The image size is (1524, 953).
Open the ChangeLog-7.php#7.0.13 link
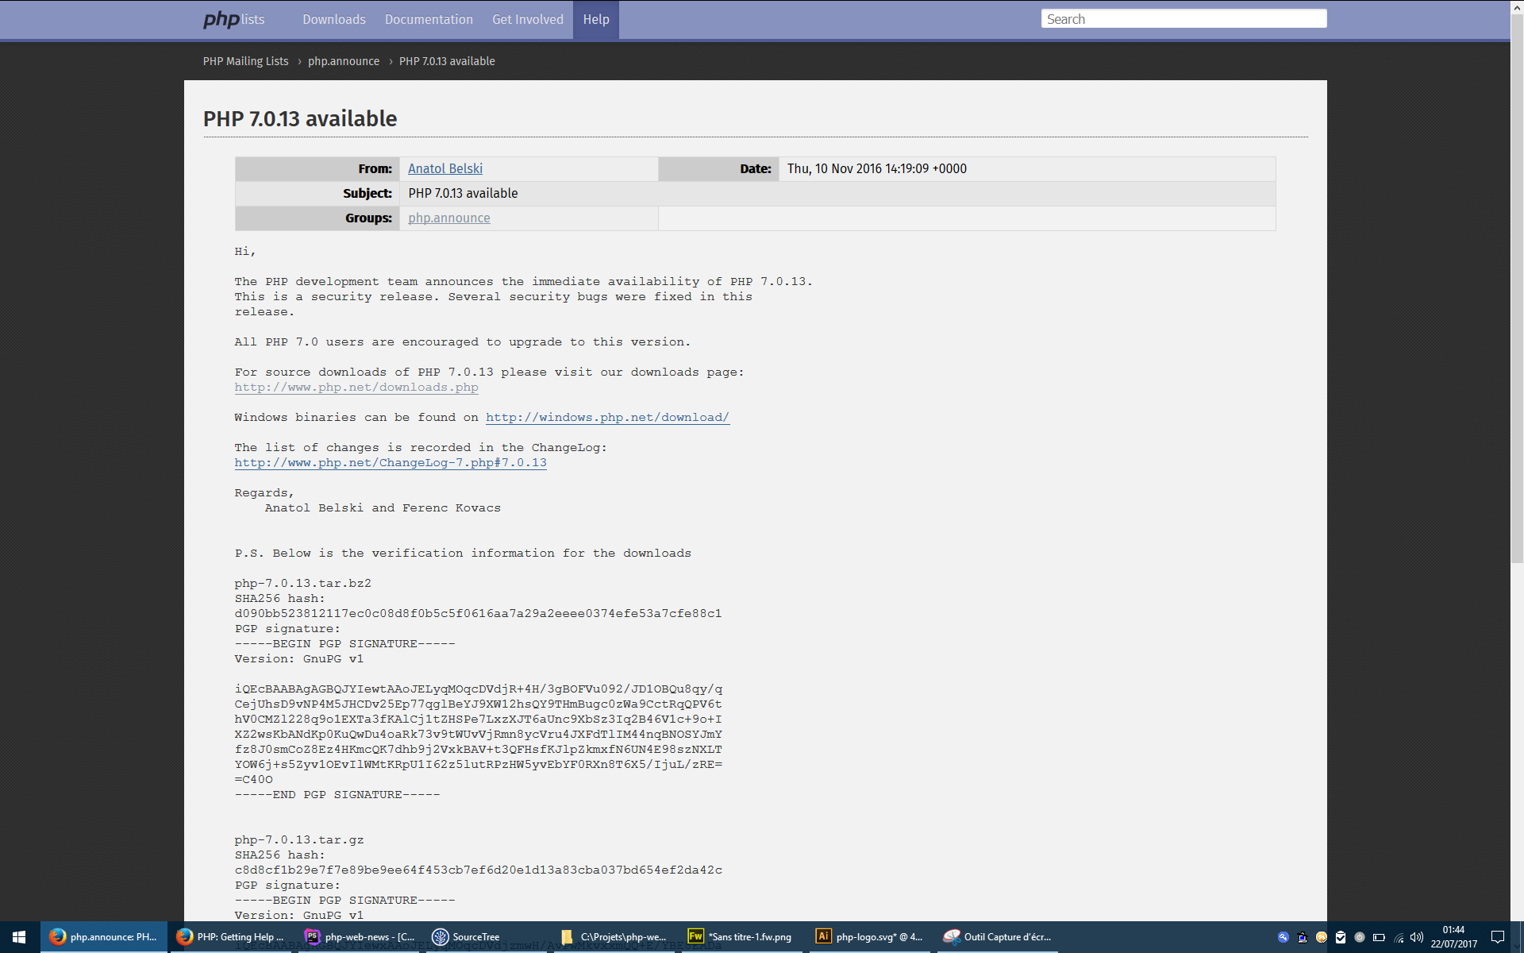click(390, 462)
